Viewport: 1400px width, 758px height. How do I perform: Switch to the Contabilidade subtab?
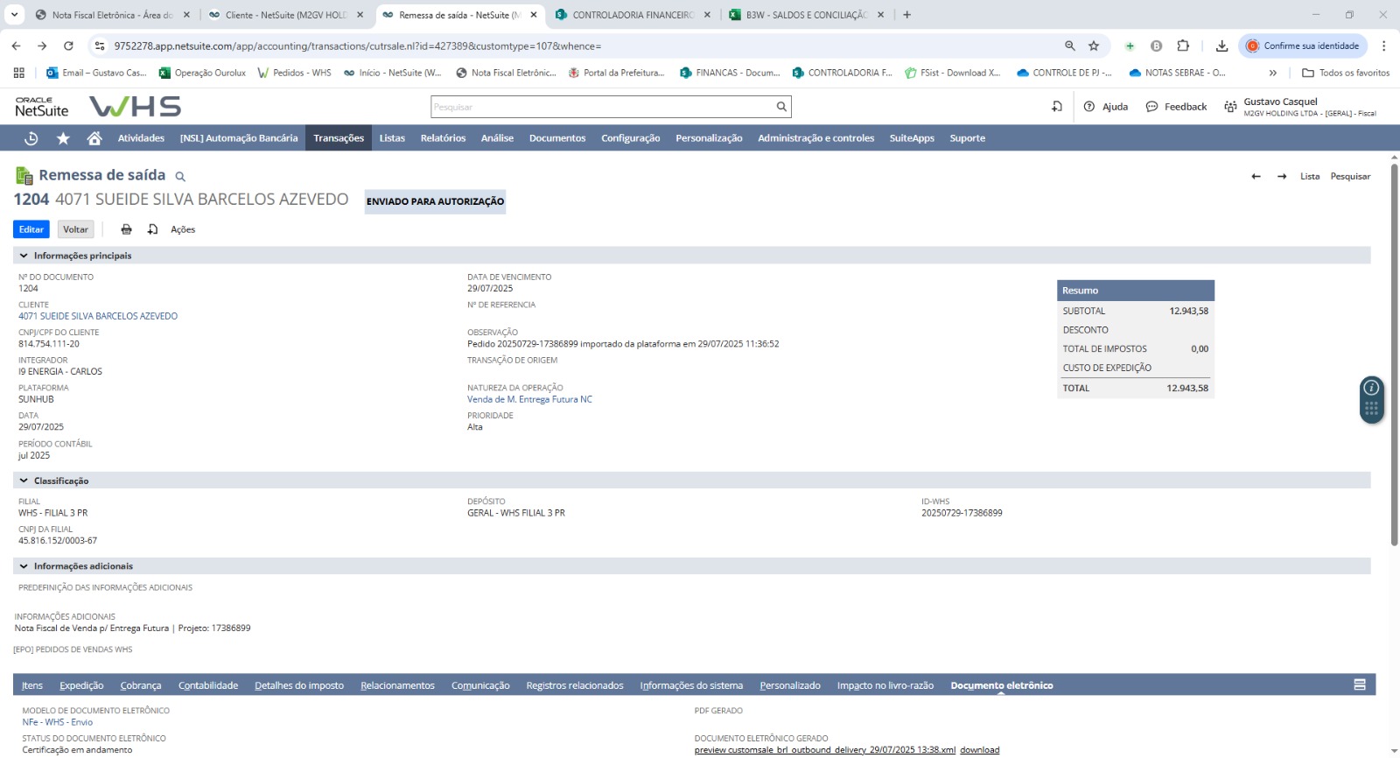click(208, 685)
